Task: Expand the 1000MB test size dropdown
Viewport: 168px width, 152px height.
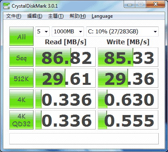Action: pyautogui.click(x=68, y=31)
